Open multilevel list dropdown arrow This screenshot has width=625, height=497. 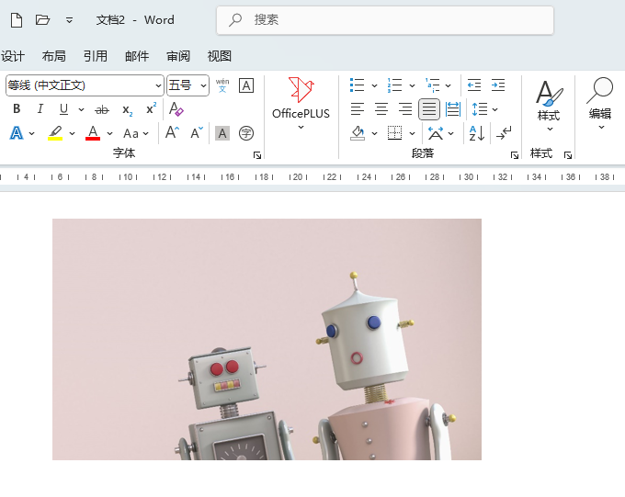(x=448, y=85)
